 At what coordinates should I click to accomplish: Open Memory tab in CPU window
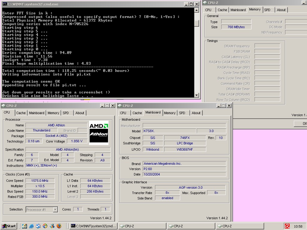pos(53,113)
